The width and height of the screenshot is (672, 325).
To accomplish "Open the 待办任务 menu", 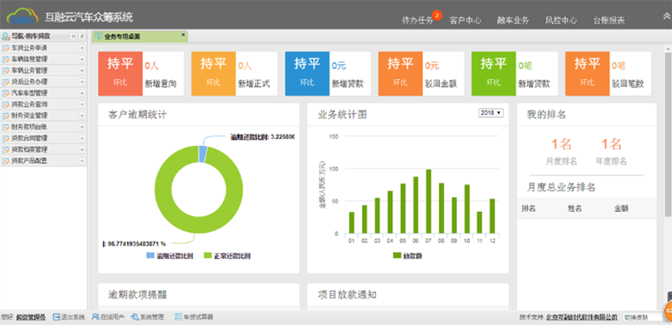I will [418, 20].
